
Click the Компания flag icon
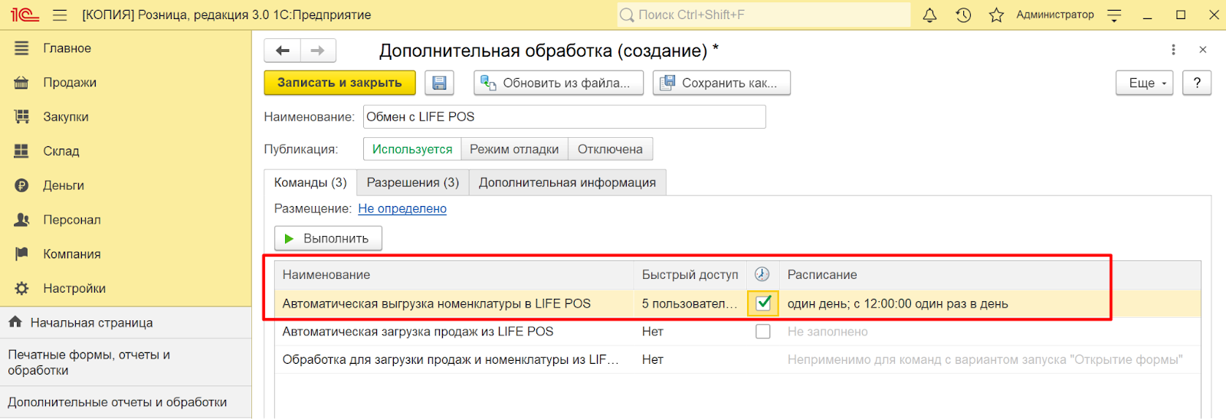coord(21,254)
